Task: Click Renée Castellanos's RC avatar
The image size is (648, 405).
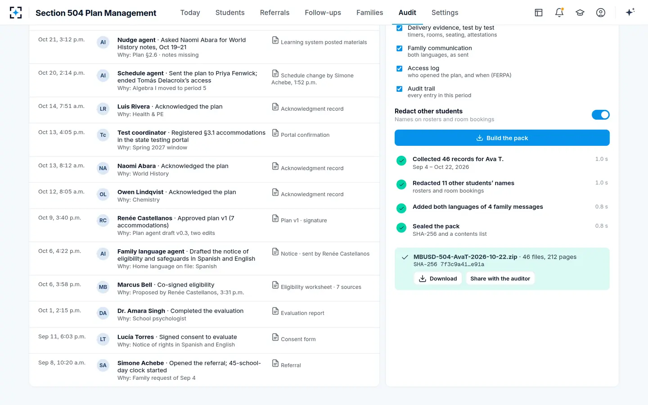Action: (103, 220)
